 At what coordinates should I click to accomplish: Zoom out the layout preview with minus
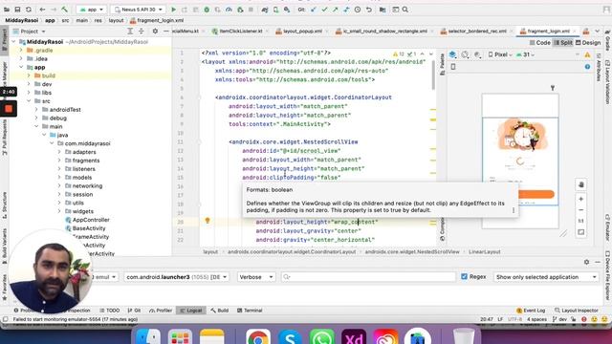coord(580,210)
